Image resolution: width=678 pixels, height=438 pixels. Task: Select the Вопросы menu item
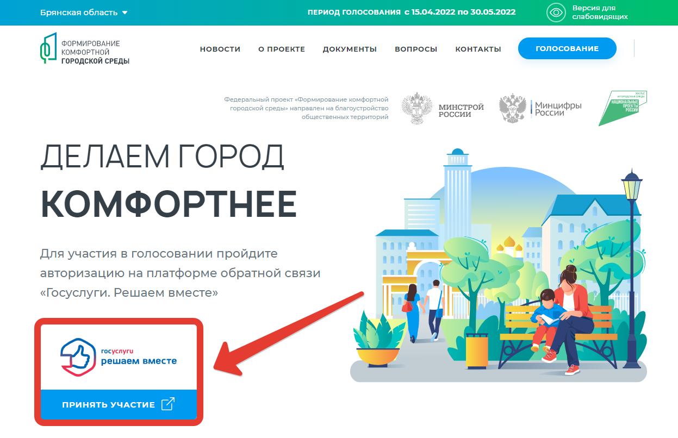point(416,49)
